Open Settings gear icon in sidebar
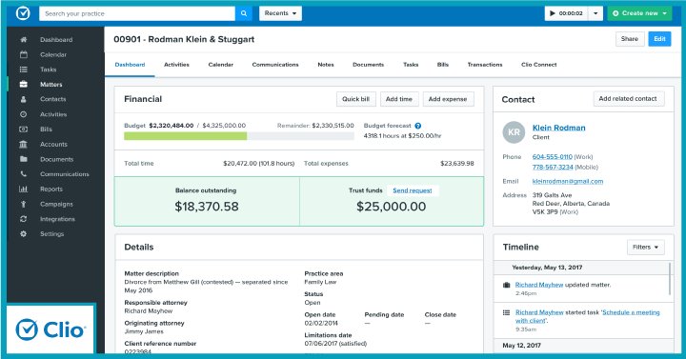Viewport: 686px width, 359px height. click(24, 234)
